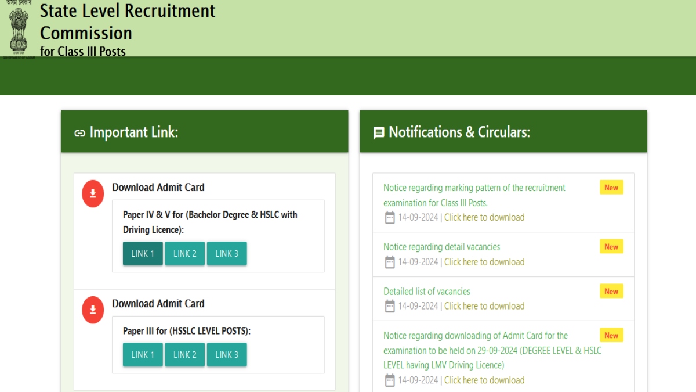Click the red download icon for Paper III
Viewport: 696px width, 392px height.
point(93,310)
